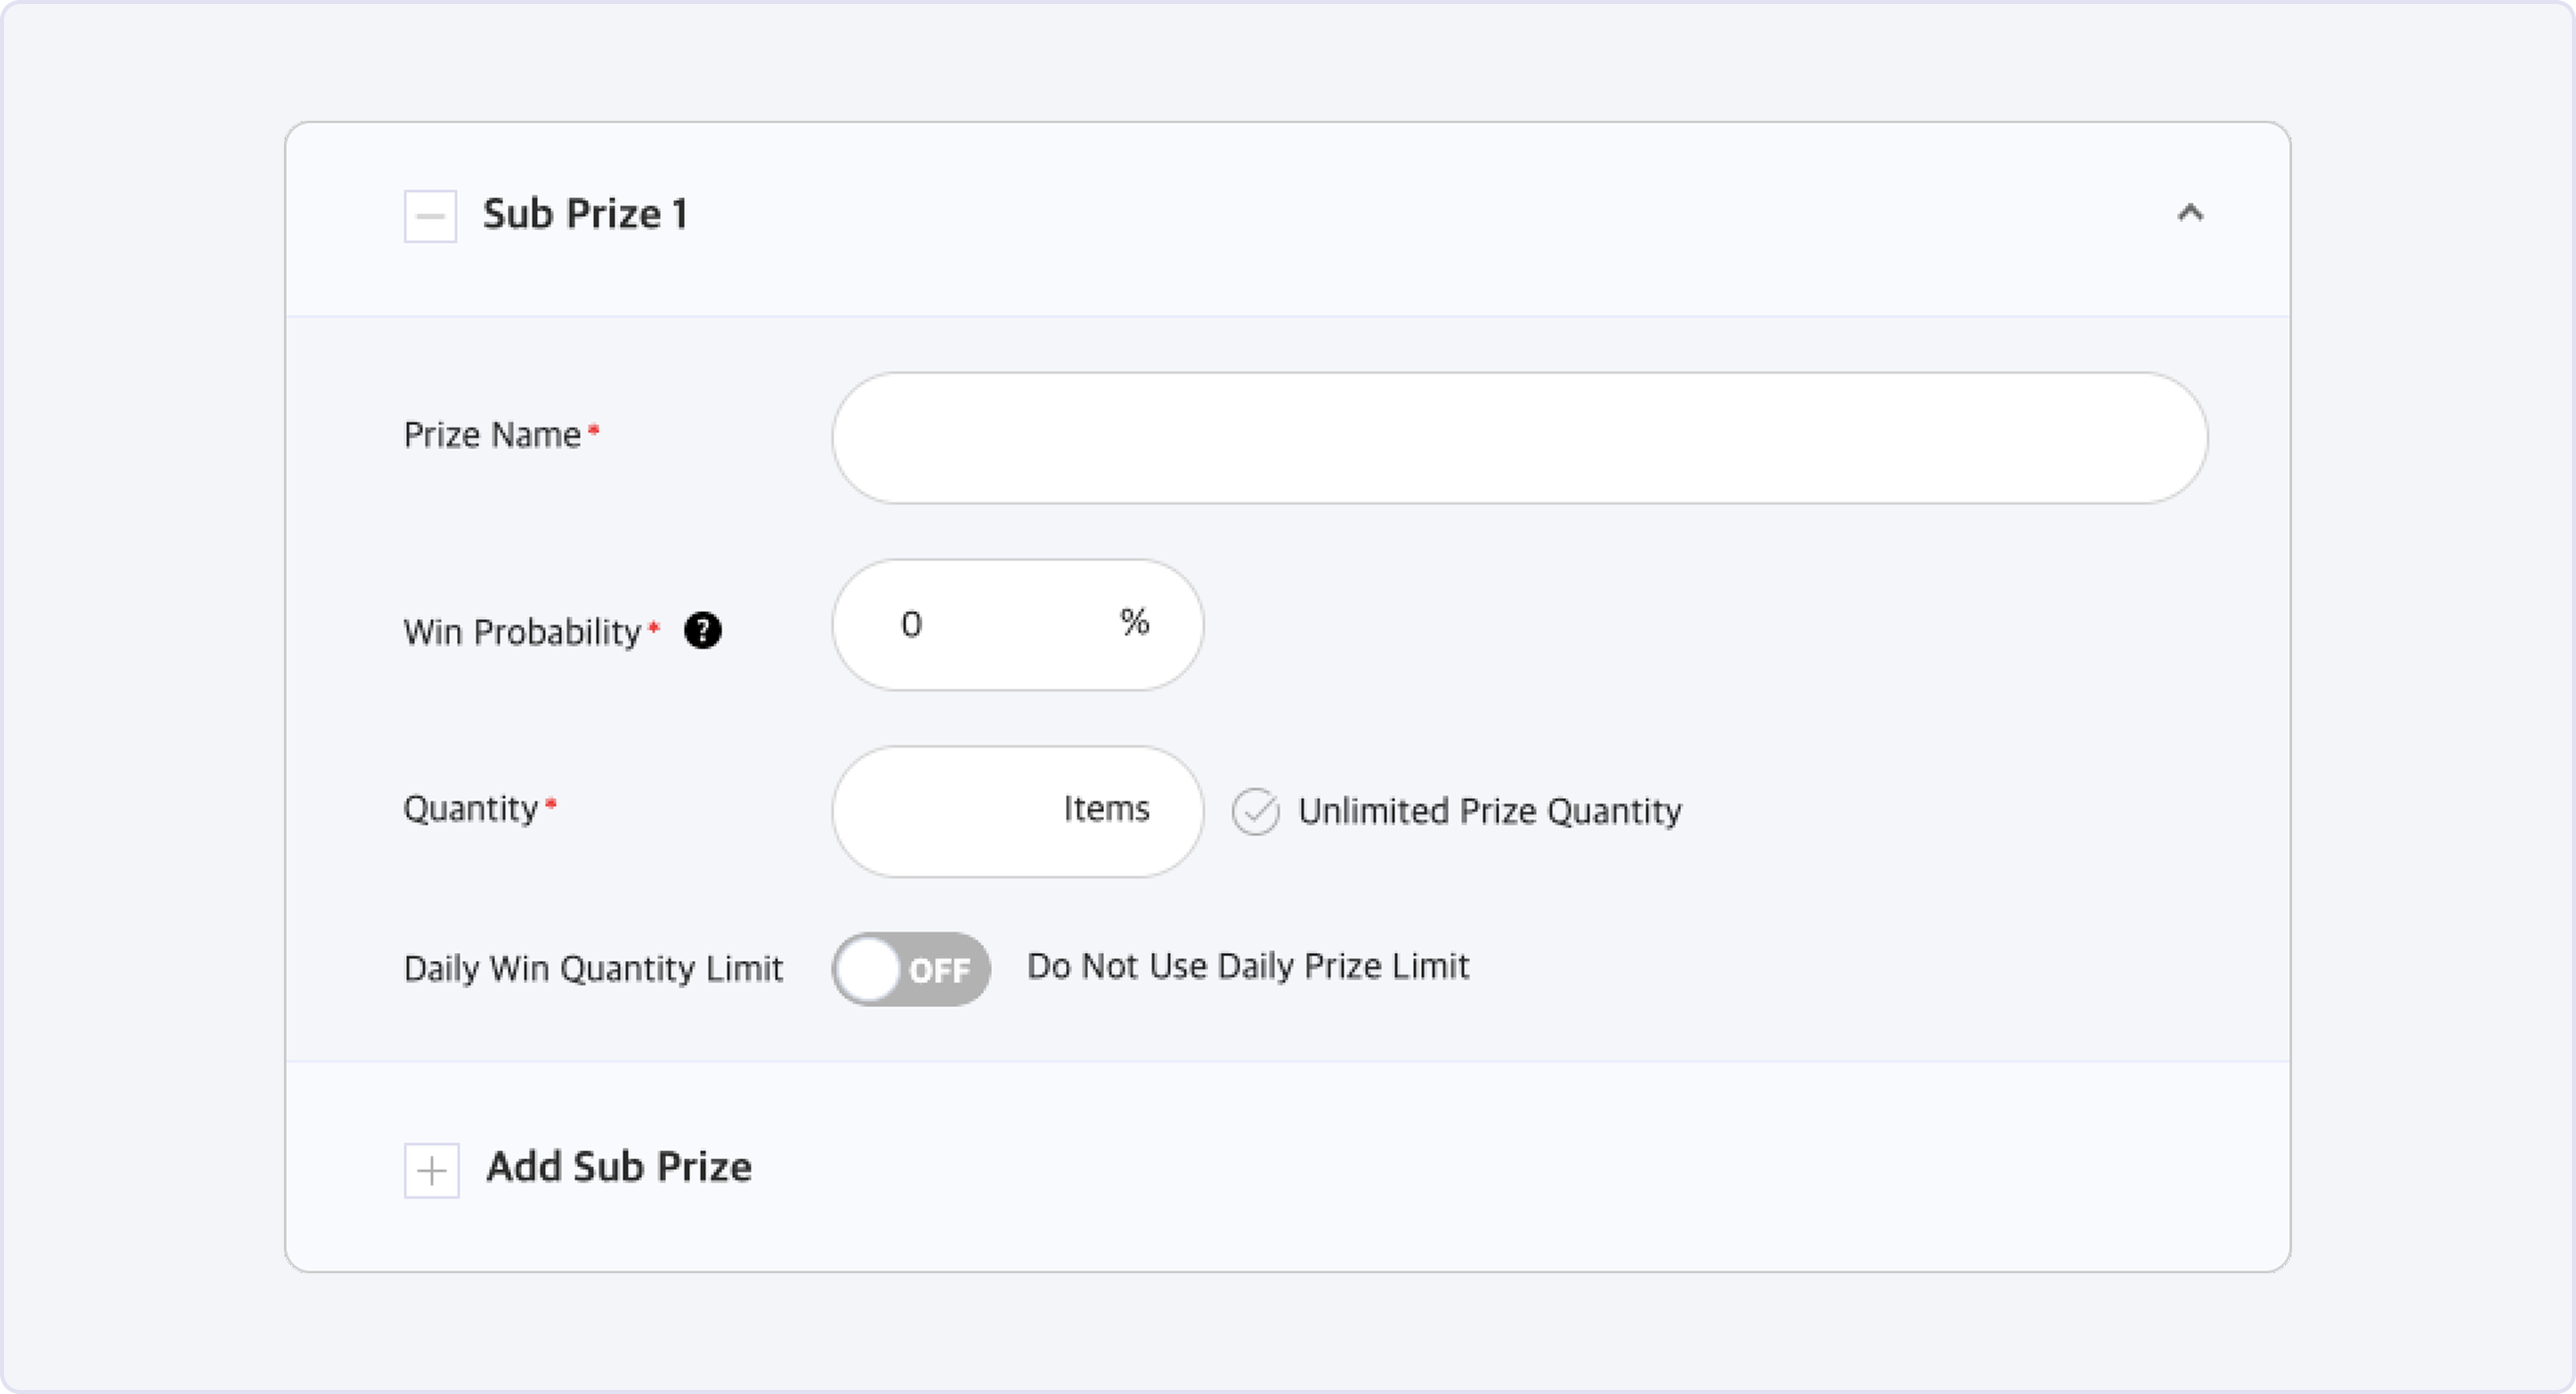Click the Do Not Use Daily Prize Limit text
Image resolution: width=2576 pixels, height=1394 pixels.
click(x=1248, y=966)
